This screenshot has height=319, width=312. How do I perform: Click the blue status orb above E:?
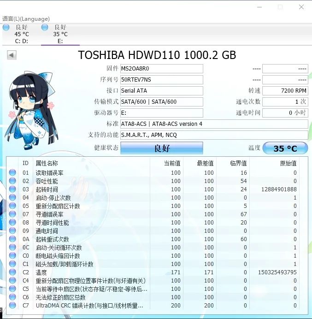coord(45,27)
